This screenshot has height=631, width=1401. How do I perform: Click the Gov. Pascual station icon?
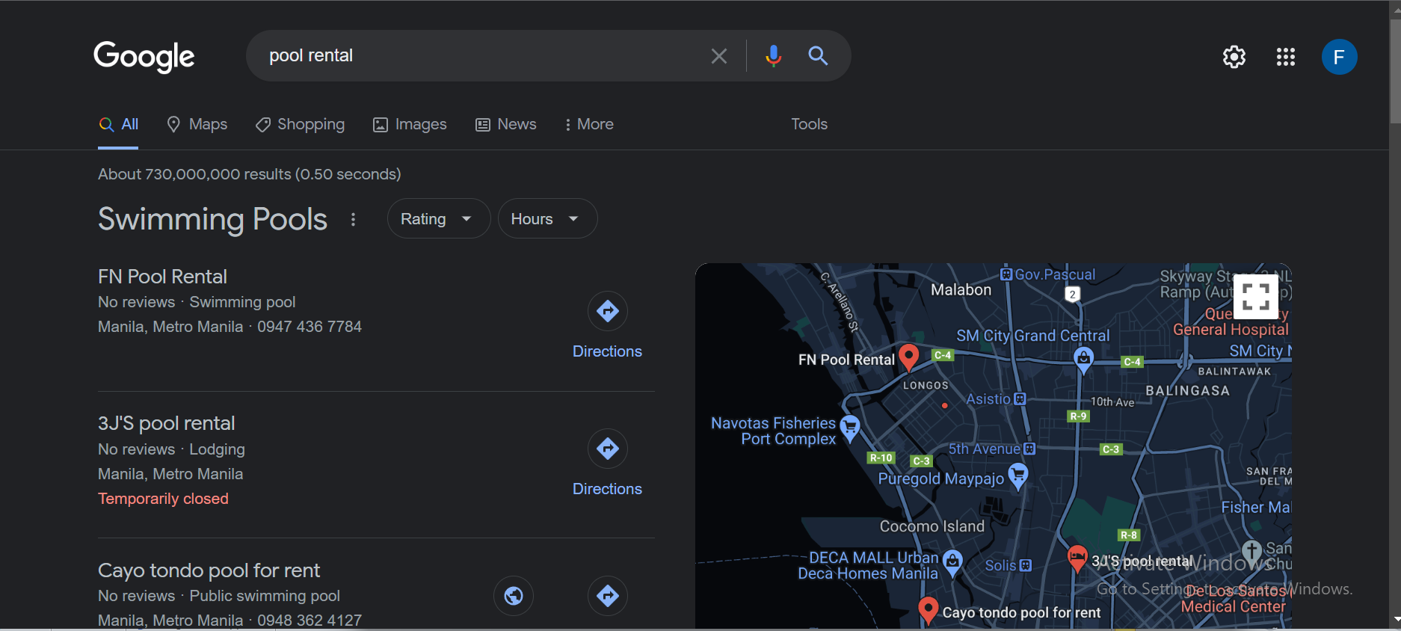[1006, 274]
